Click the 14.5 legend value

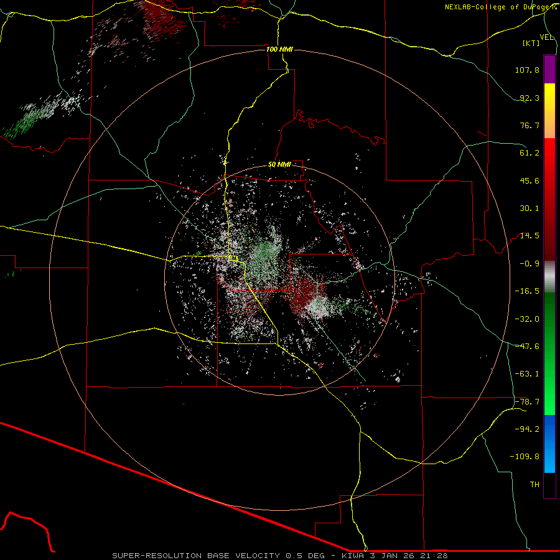(530, 236)
